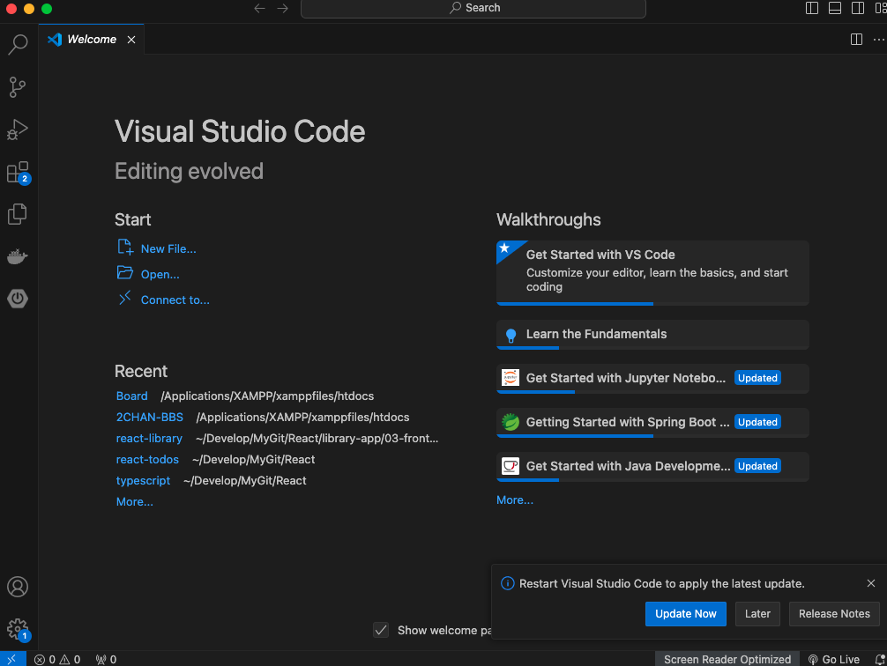Open the editor More Actions menu
This screenshot has height=666, width=887.
878,39
